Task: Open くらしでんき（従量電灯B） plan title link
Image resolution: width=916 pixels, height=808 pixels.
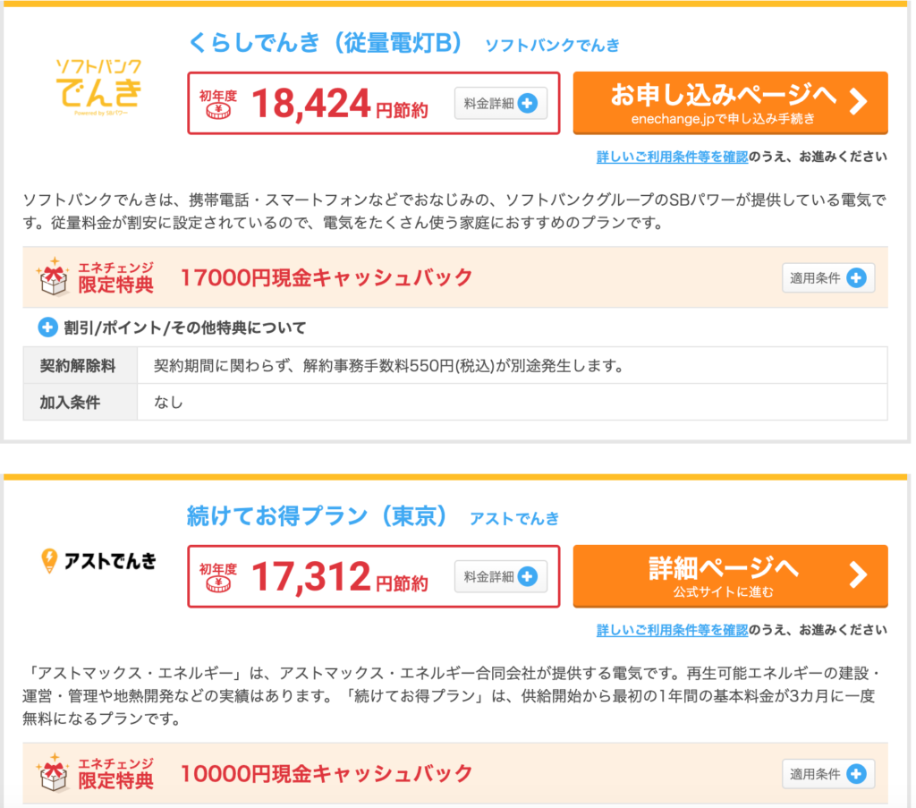Action: (326, 43)
